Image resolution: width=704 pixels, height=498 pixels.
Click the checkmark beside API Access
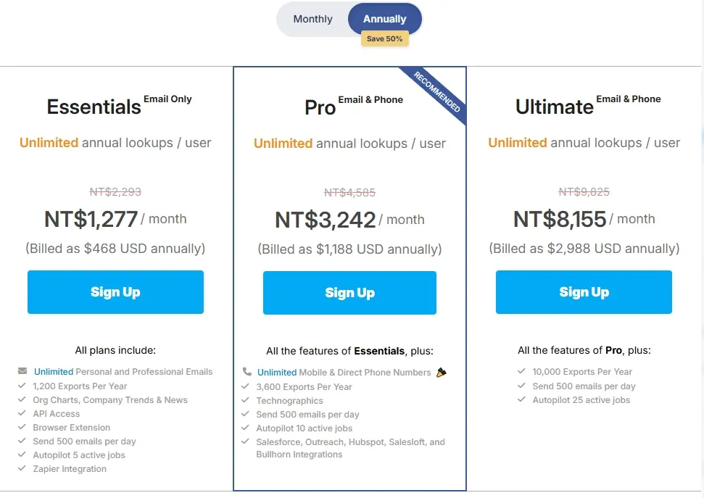pos(22,414)
